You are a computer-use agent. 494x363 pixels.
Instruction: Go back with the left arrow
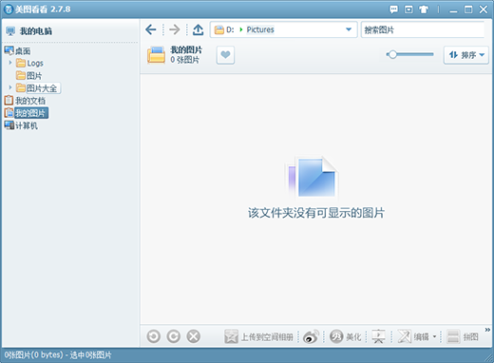151,29
